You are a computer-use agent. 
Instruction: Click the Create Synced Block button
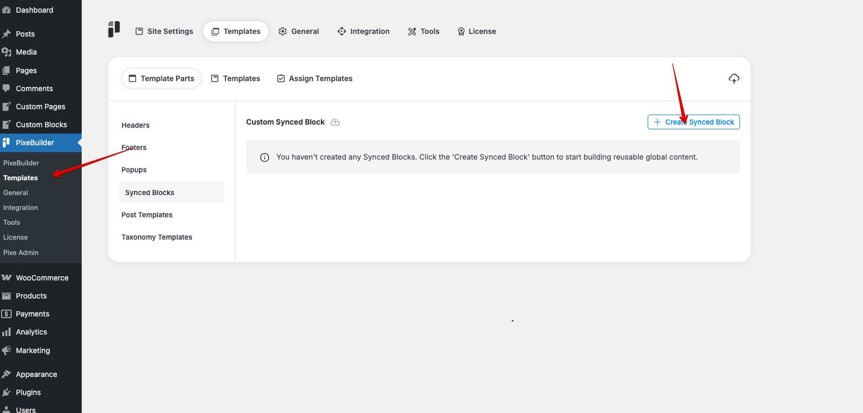pyautogui.click(x=693, y=122)
